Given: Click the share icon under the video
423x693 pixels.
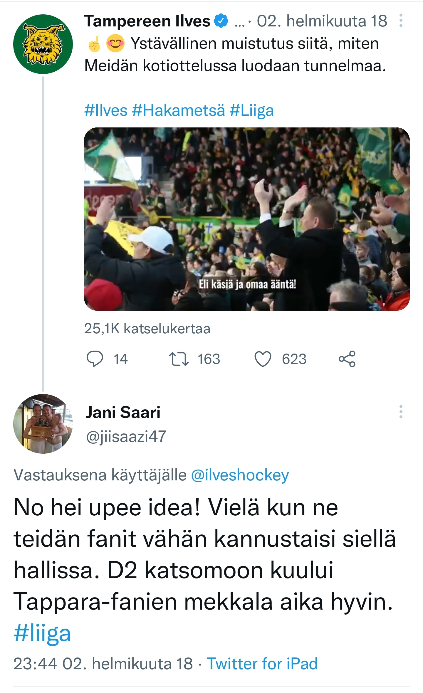Looking at the screenshot, I should [347, 359].
